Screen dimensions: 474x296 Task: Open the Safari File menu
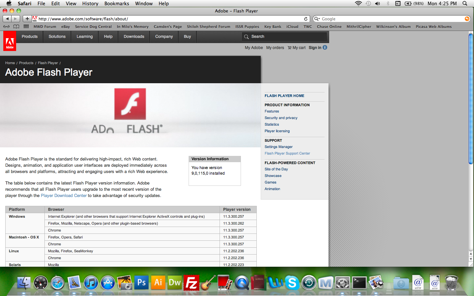coord(41,3)
